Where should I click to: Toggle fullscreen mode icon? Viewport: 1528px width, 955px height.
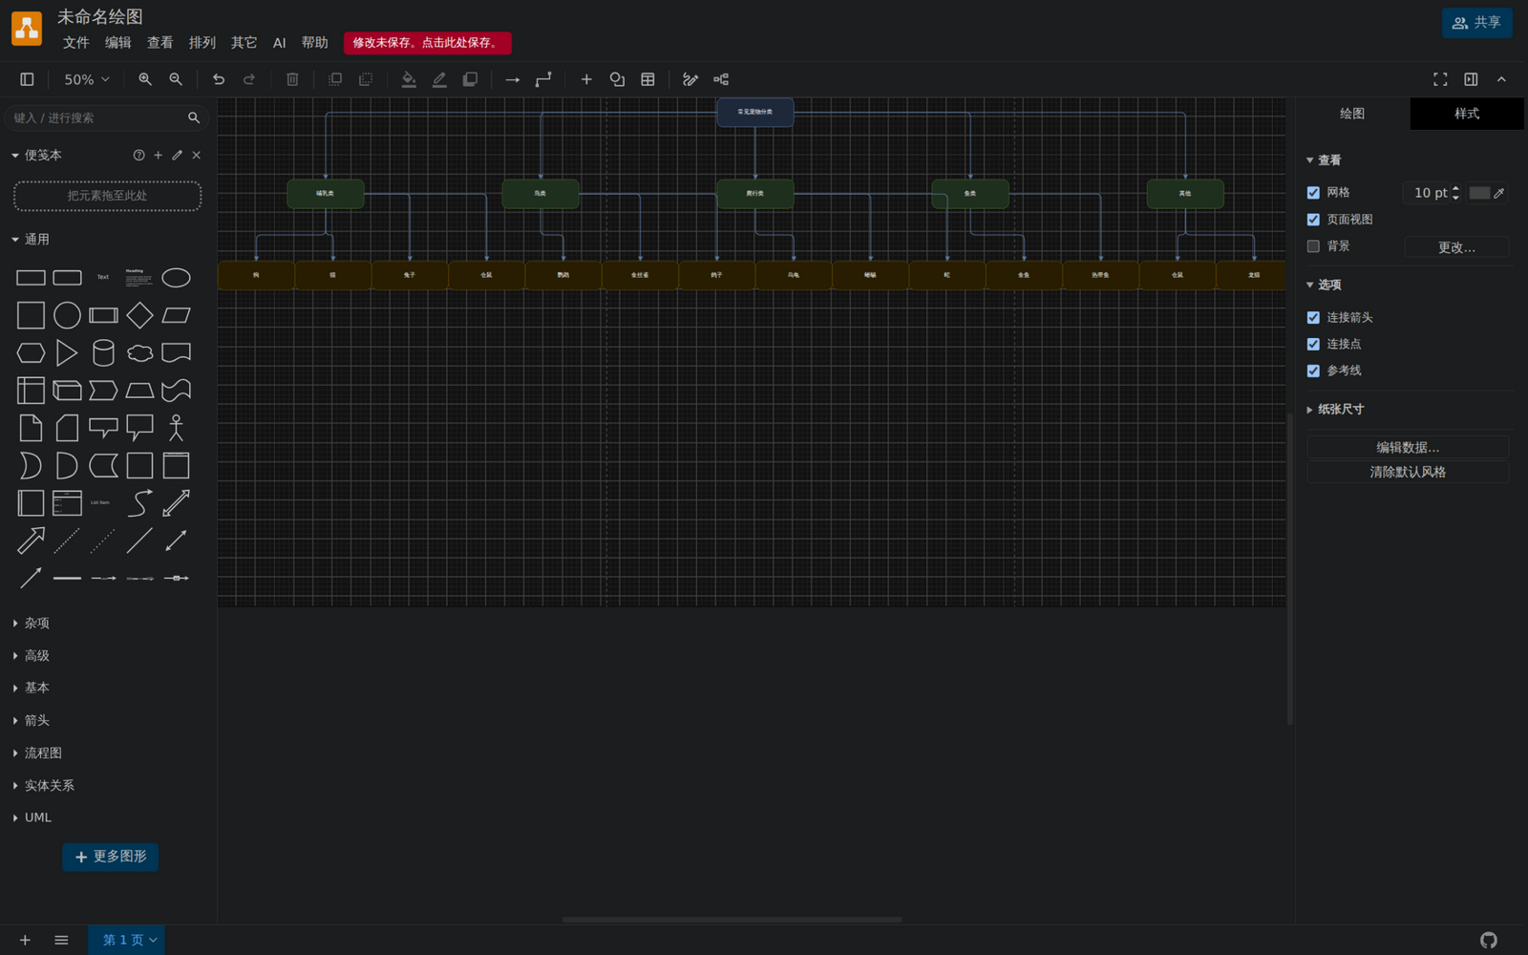(x=1440, y=79)
